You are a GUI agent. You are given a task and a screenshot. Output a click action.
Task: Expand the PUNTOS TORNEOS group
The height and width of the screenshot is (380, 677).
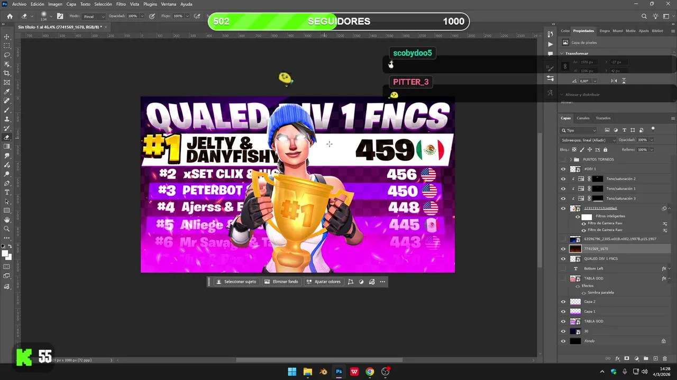(x=570, y=159)
